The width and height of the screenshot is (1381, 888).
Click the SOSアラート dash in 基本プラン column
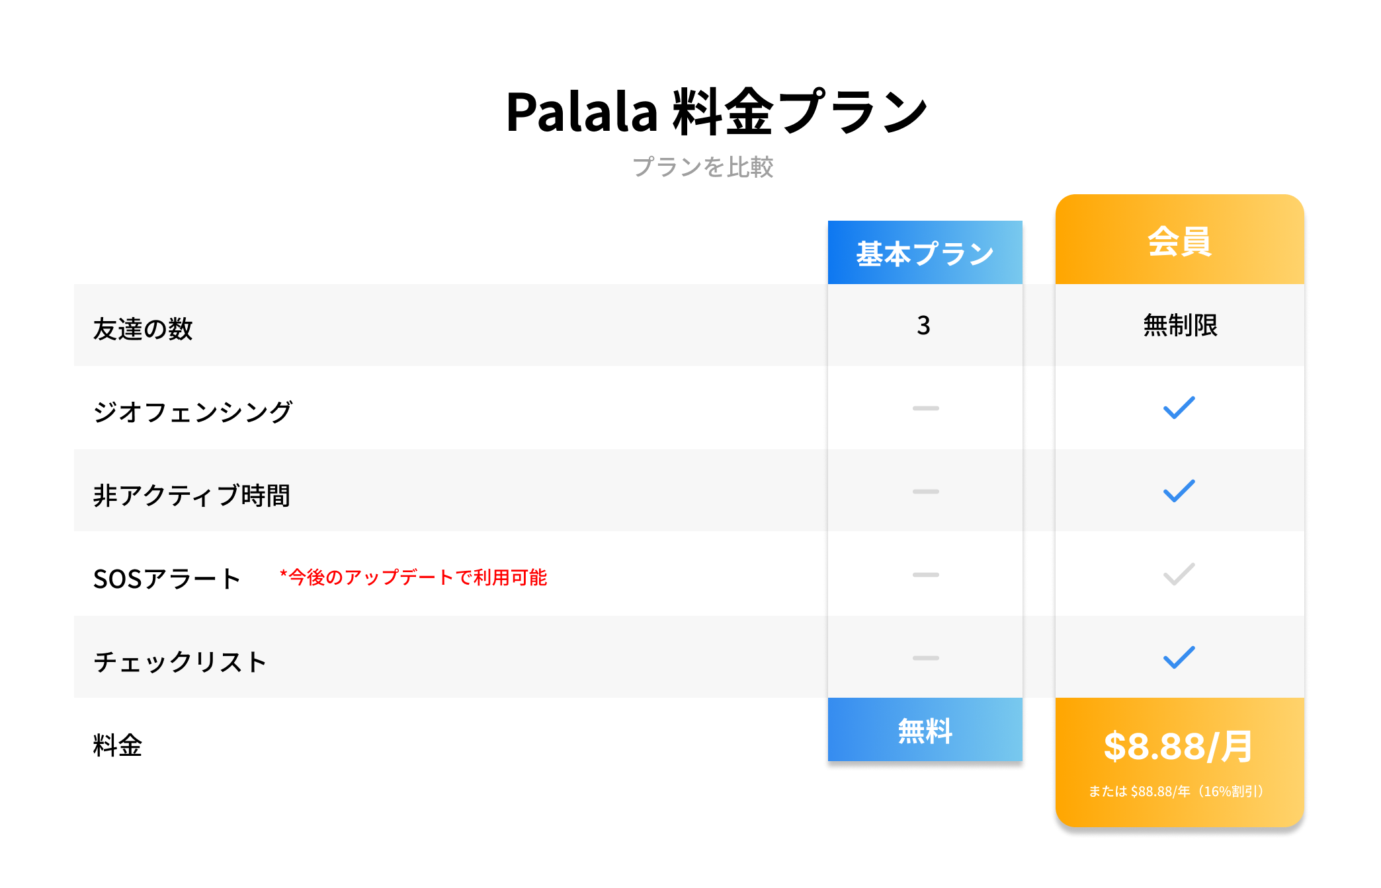pyautogui.click(x=925, y=575)
